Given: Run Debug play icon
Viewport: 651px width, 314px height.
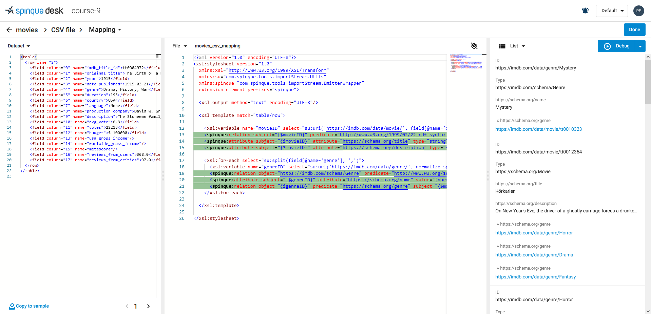Looking at the screenshot, I should (607, 46).
